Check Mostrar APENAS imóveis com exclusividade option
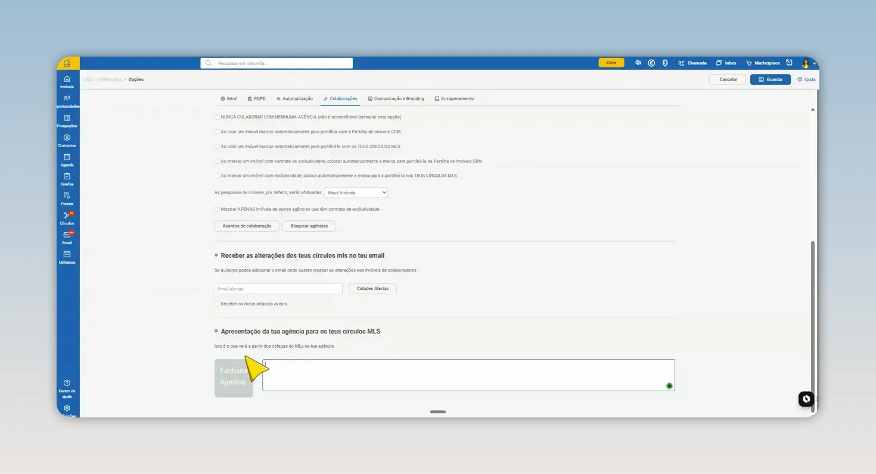876x474 pixels. point(217,210)
